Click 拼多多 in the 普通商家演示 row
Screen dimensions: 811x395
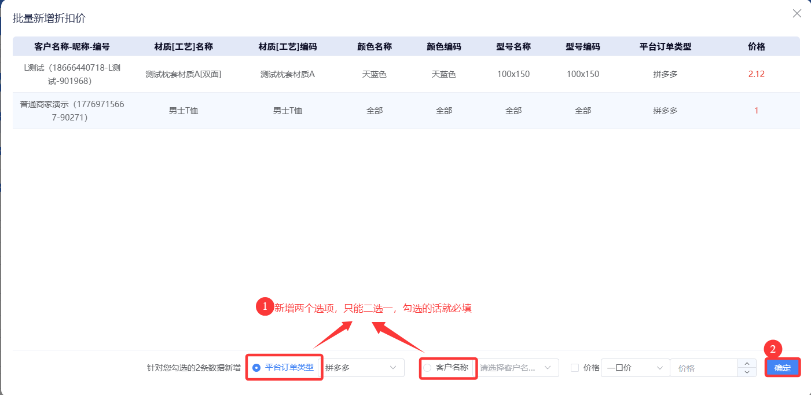[x=665, y=111]
